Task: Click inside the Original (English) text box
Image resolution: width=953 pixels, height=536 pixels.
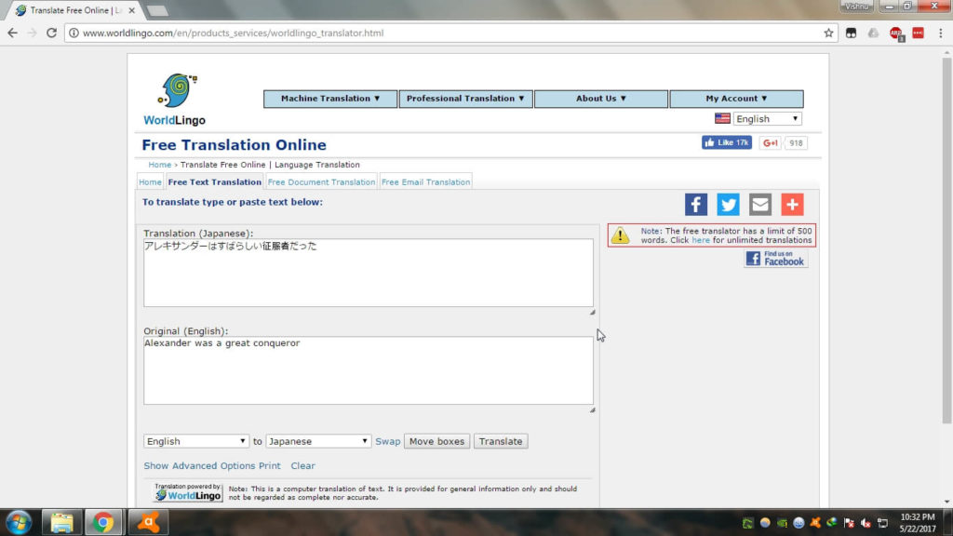Action: coord(369,370)
